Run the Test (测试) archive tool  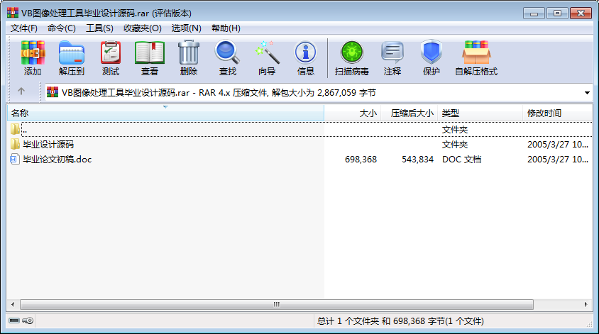pos(111,58)
